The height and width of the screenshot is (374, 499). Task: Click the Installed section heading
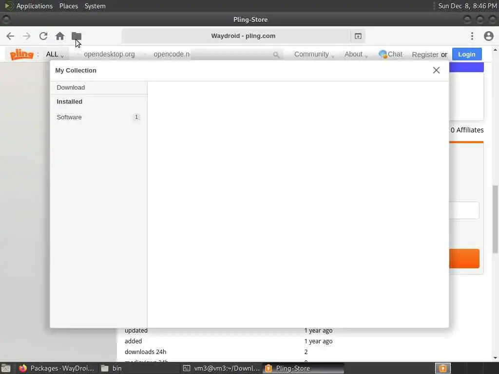pyautogui.click(x=69, y=102)
